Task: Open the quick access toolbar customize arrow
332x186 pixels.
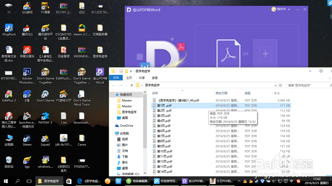Action: 131,71
